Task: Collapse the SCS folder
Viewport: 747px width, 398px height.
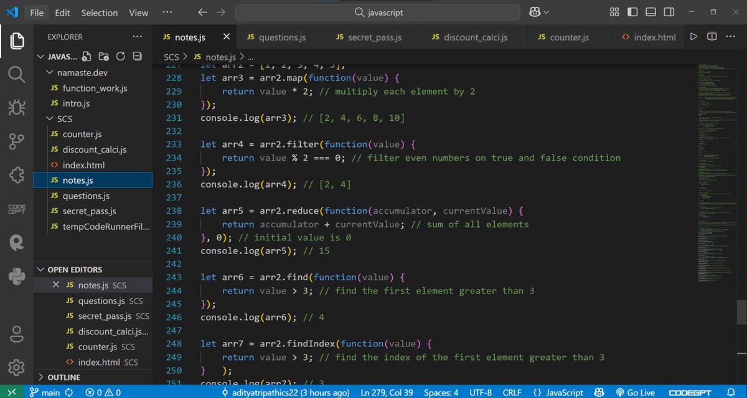Action: tap(51, 118)
